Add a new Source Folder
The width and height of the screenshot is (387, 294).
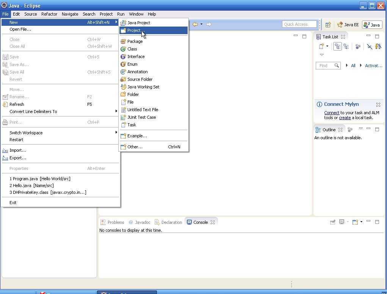tap(153, 79)
